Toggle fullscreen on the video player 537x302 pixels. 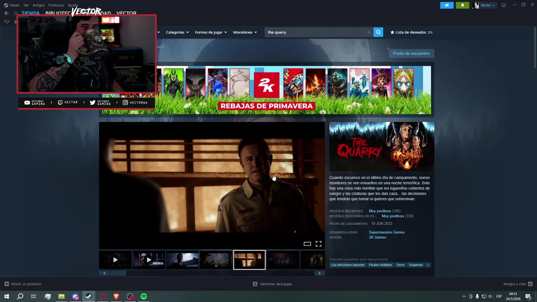[x=318, y=244]
